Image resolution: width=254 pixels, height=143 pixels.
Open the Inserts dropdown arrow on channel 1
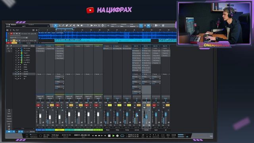pyautogui.click(x=42, y=46)
